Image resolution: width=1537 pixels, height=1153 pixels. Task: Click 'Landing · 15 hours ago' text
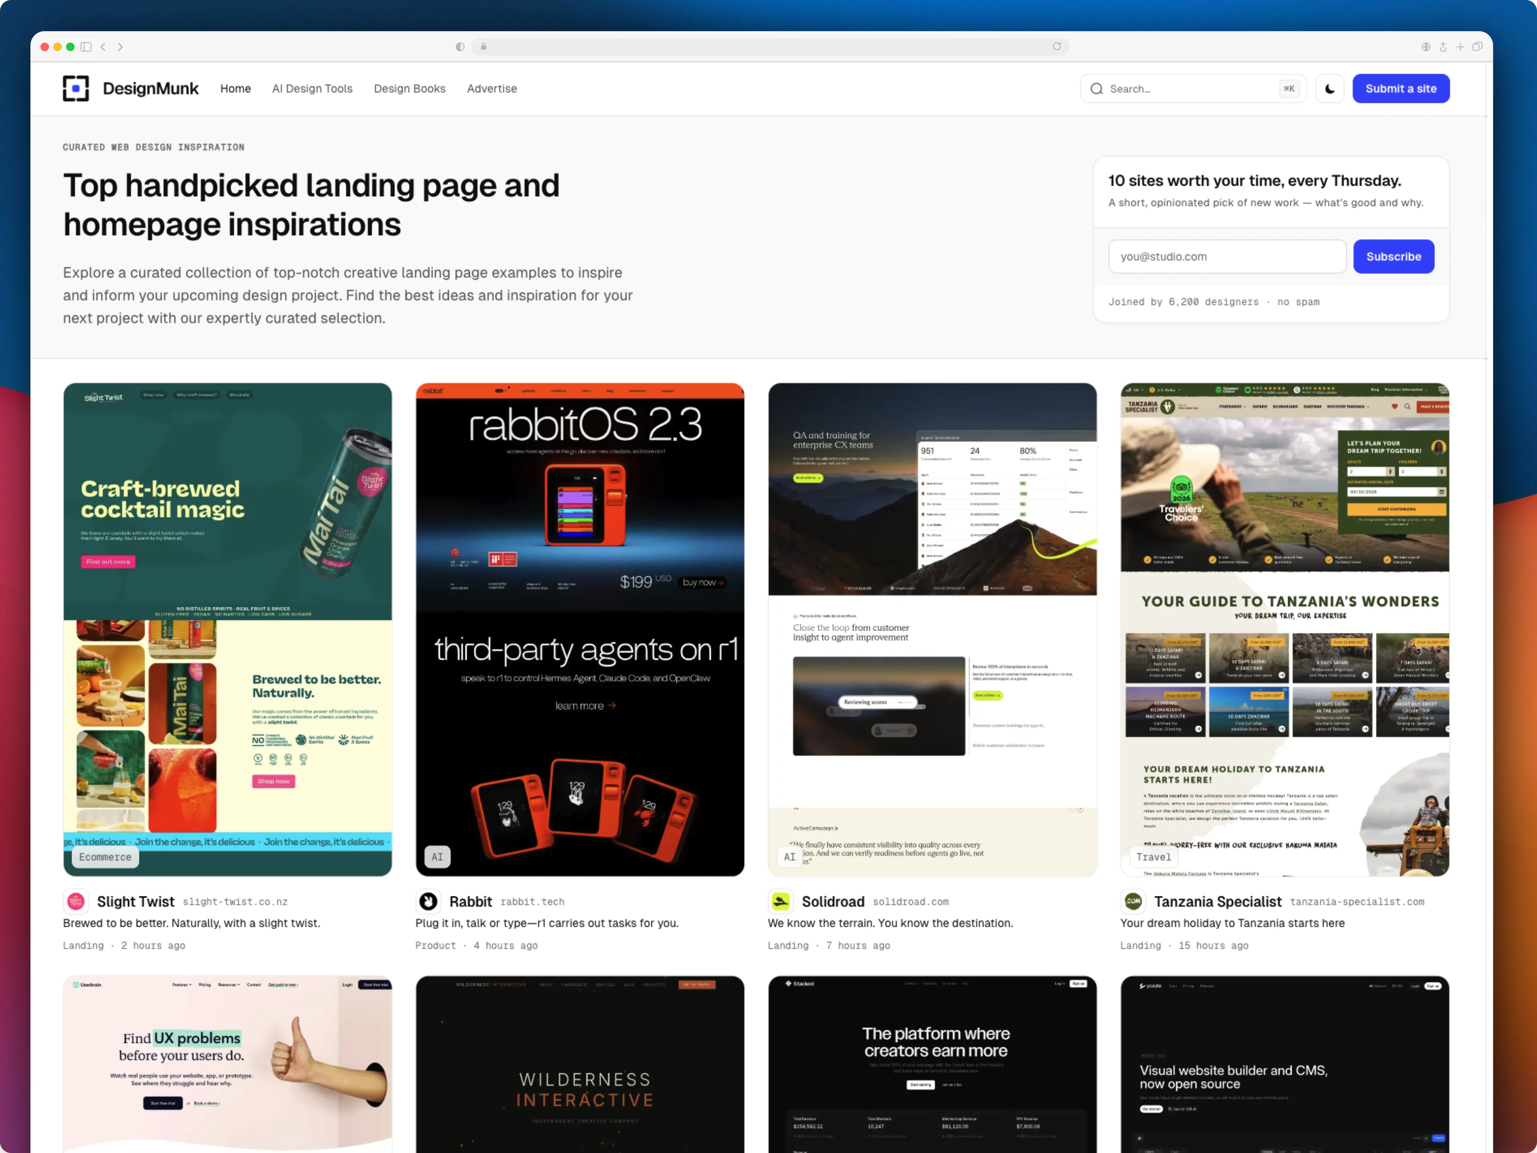1184,946
